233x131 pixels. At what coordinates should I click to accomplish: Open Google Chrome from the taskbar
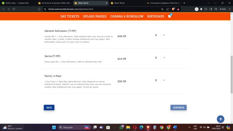162,127
